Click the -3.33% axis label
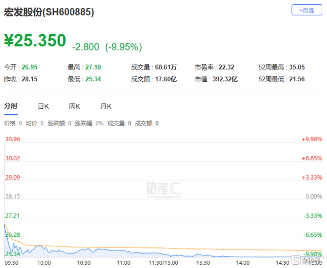 pos(313,216)
